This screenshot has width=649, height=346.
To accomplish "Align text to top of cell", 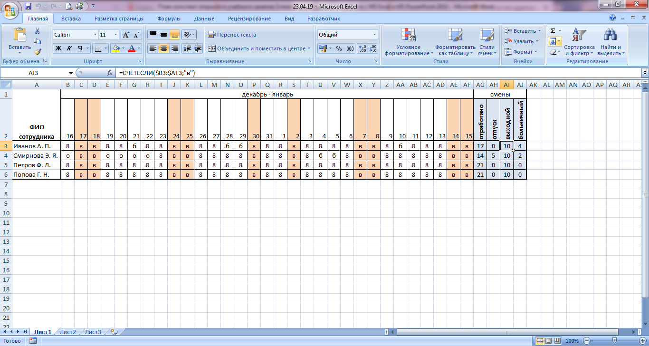I will 153,35.
